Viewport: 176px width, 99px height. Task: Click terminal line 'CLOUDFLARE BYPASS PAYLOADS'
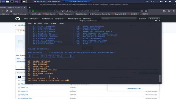tap(100, 35)
